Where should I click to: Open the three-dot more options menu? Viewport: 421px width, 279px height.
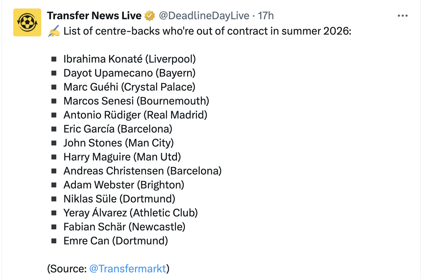pos(403,16)
